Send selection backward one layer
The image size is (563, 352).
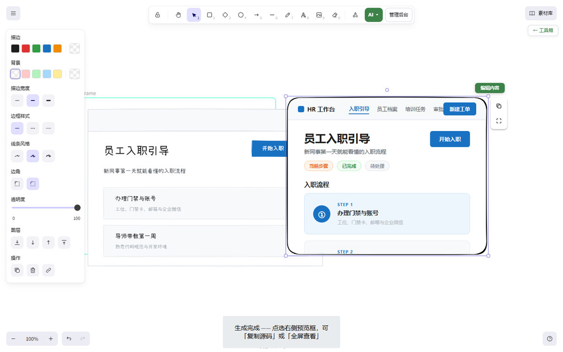click(x=33, y=242)
